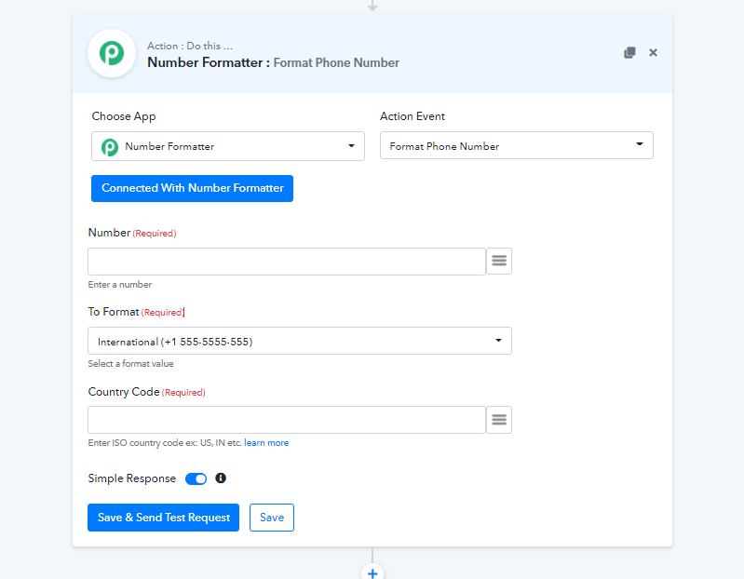744x579 pixels.
Task: Click the green icon inside the Choose App field
Action: point(110,147)
